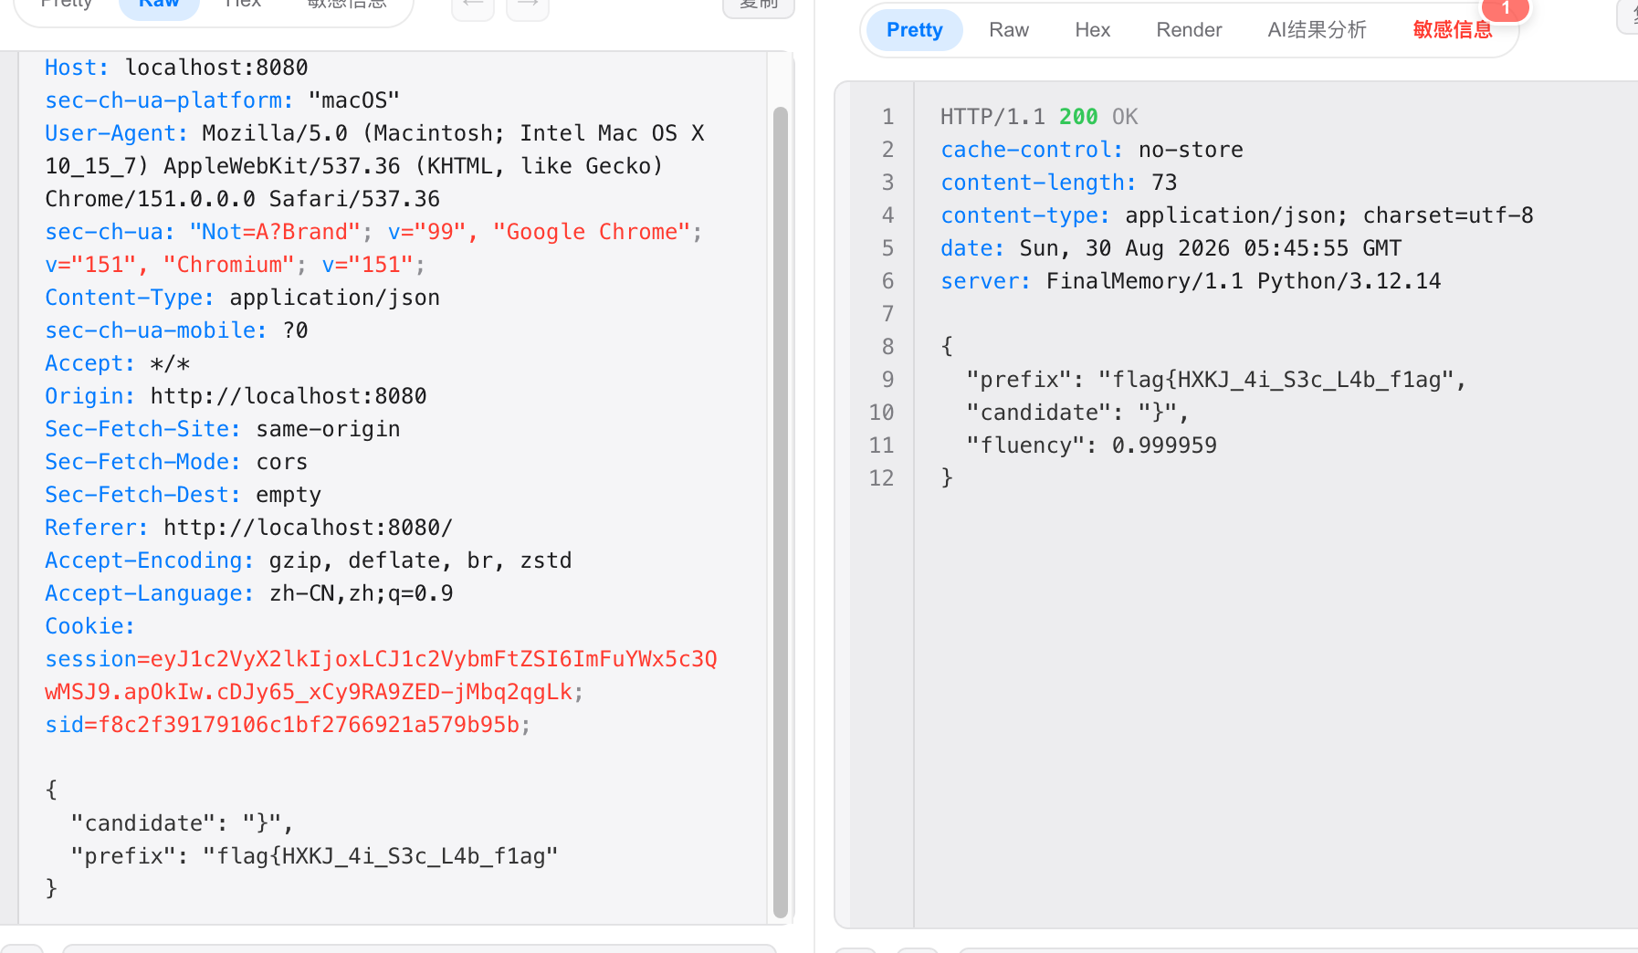Click the HTTP/1.1 200 OK status line

click(x=1039, y=117)
